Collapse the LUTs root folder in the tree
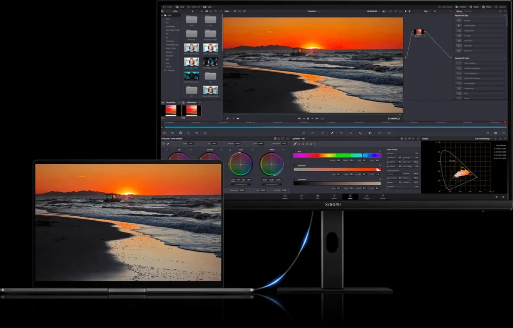 point(163,16)
